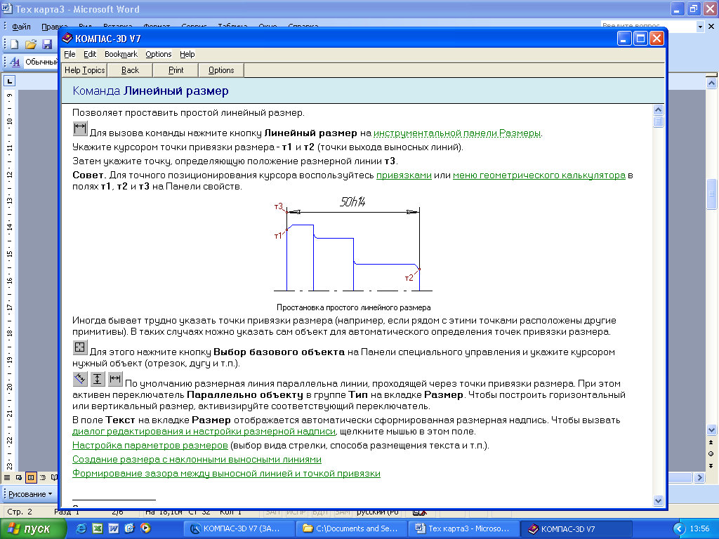Click Open folder icon in Word toolbar
This screenshot has width=719, height=539.
click(x=31, y=44)
